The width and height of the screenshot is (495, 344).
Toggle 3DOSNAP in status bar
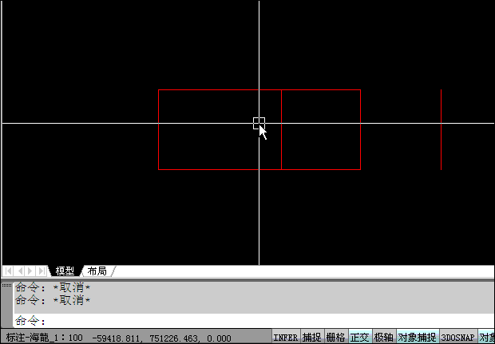point(457,337)
